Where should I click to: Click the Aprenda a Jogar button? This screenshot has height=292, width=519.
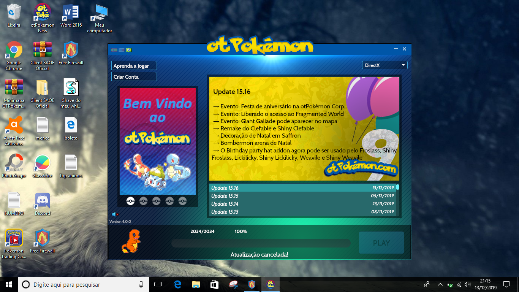pos(134,66)
